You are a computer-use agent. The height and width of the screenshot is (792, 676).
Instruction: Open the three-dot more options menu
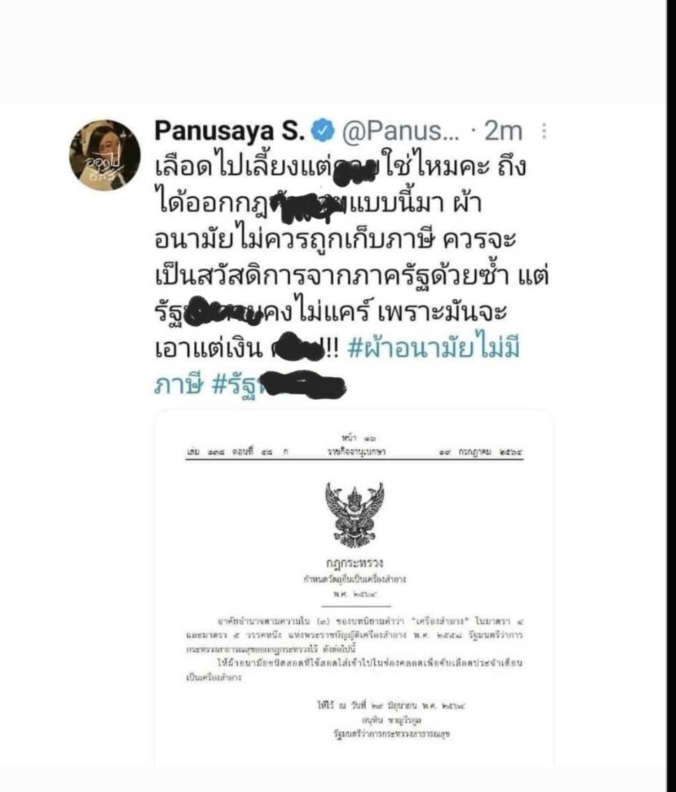pos(544,130)
